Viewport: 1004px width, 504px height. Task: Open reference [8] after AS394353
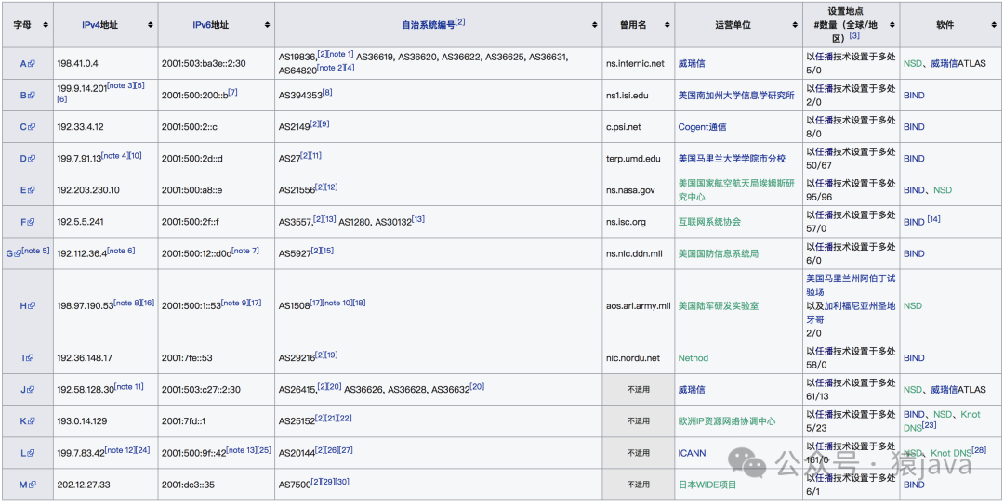[327, 93]
